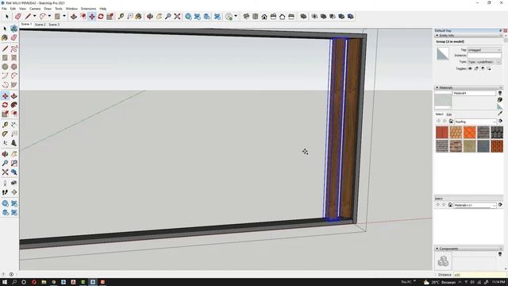Choose the Arc tool in top toolbar

click(42, 16)
